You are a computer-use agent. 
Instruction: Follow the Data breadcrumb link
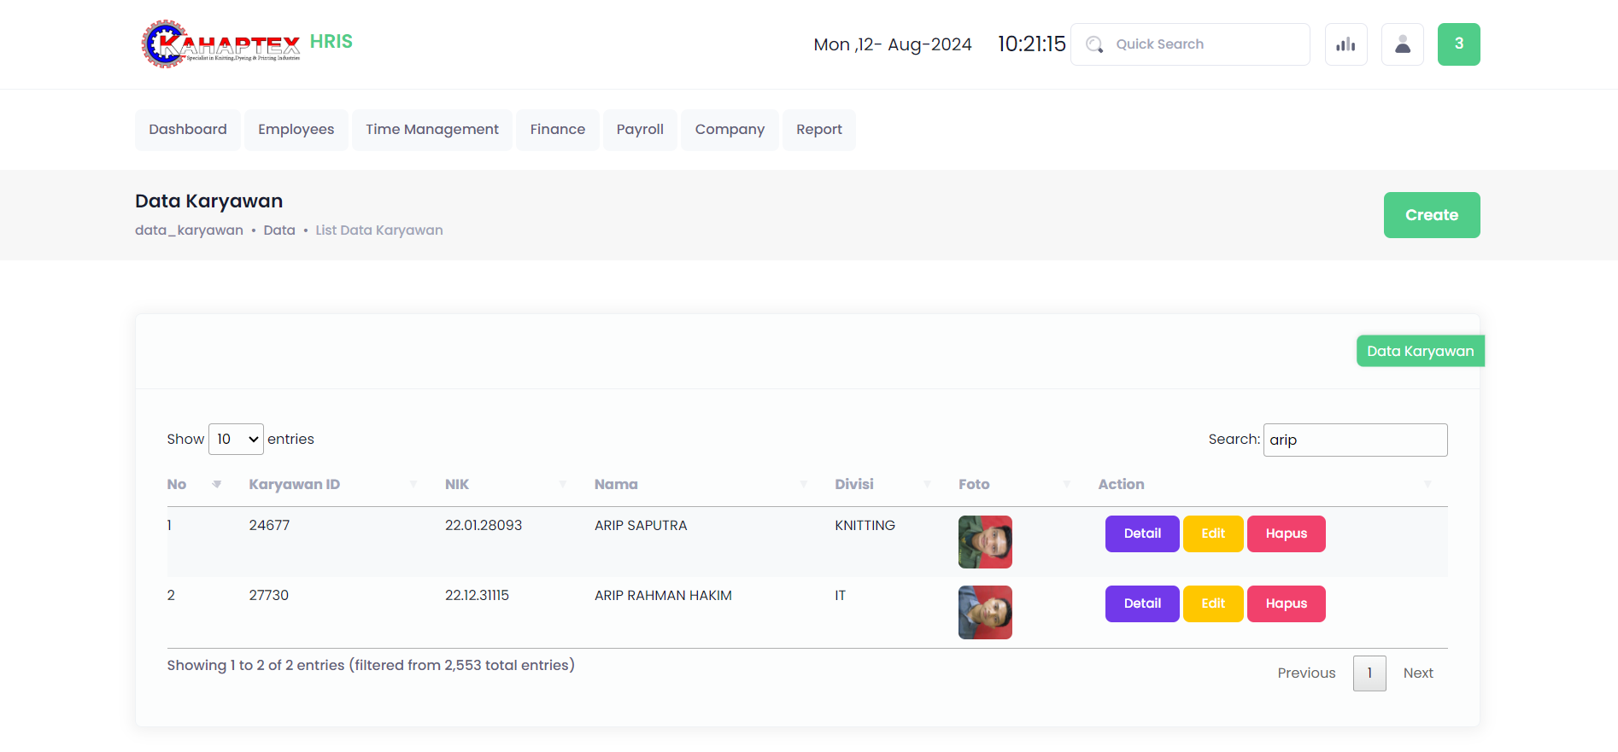(279, 230)
